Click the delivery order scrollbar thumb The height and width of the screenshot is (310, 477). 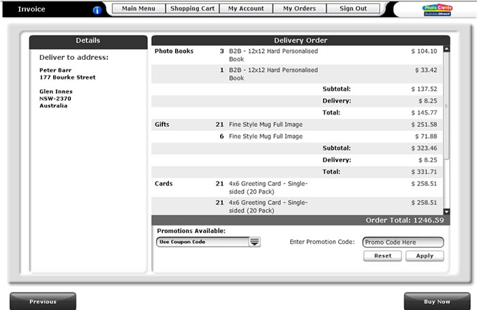446,106
